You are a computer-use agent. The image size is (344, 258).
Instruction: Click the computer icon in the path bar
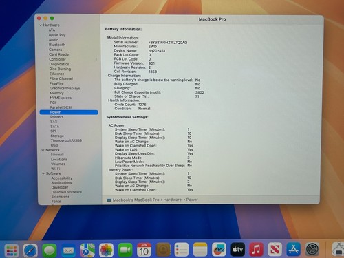coord(109,200)
